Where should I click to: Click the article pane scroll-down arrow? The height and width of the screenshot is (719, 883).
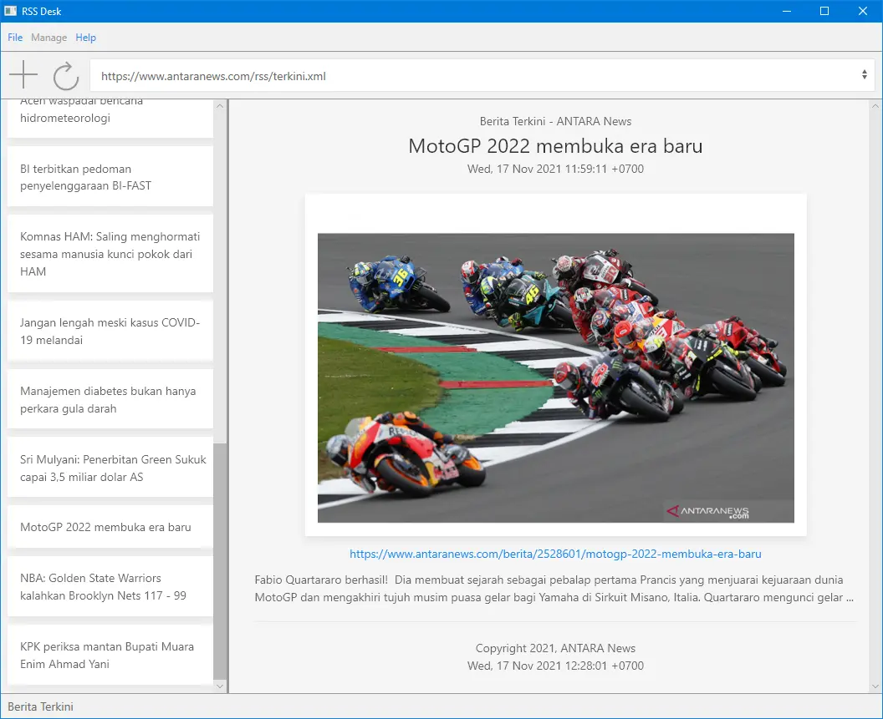click(x=875, y=686)
